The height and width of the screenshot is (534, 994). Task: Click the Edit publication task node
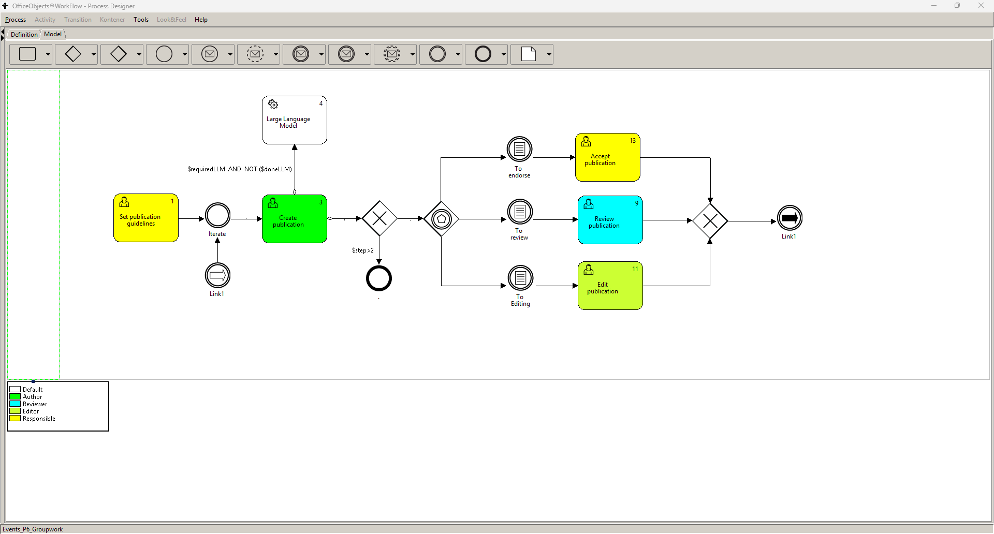(610, 286)
